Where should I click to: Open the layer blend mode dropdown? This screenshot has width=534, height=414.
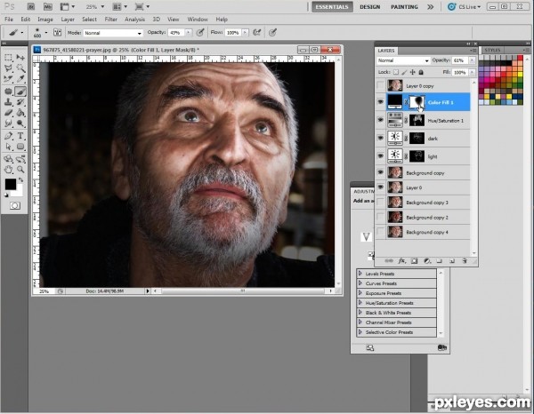tap(403, 60)
